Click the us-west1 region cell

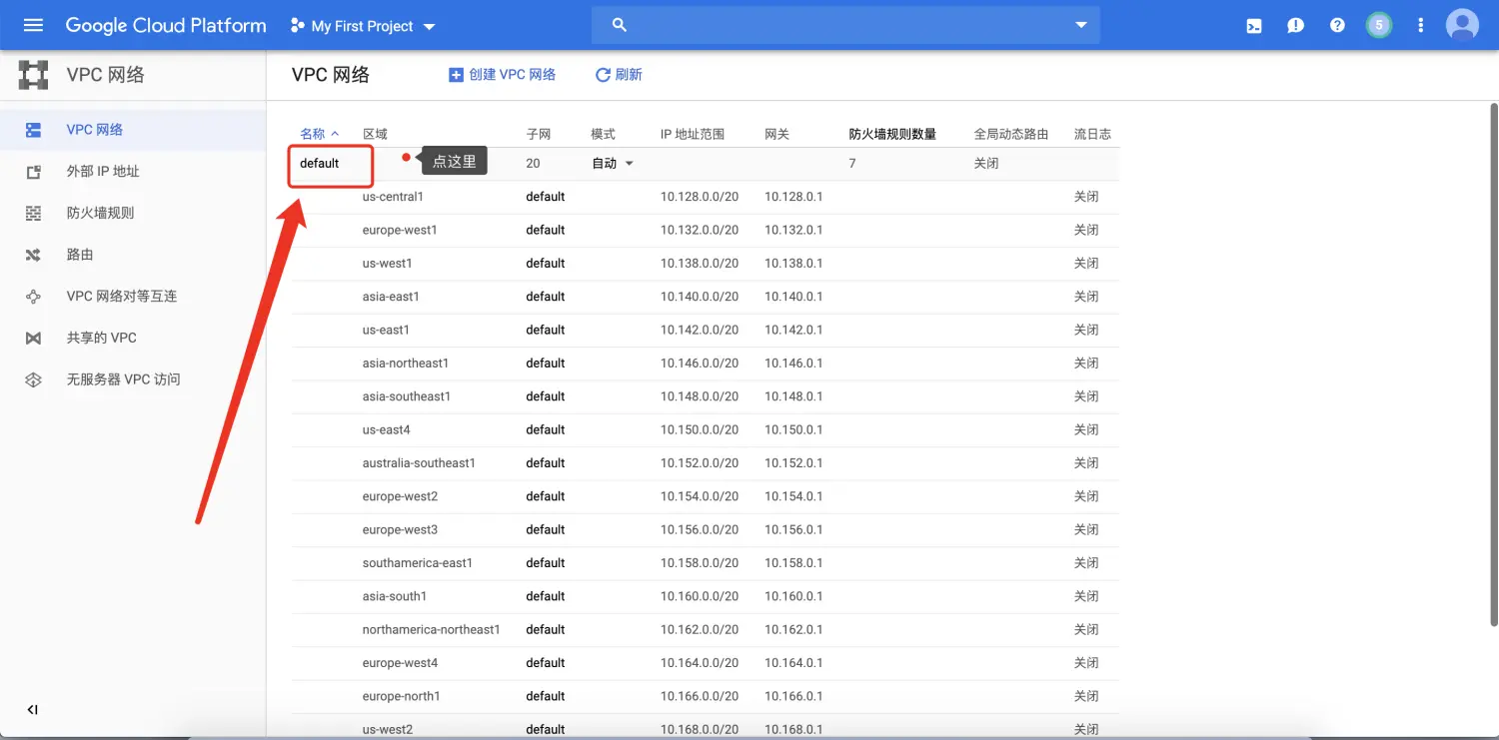pos(387,264)
